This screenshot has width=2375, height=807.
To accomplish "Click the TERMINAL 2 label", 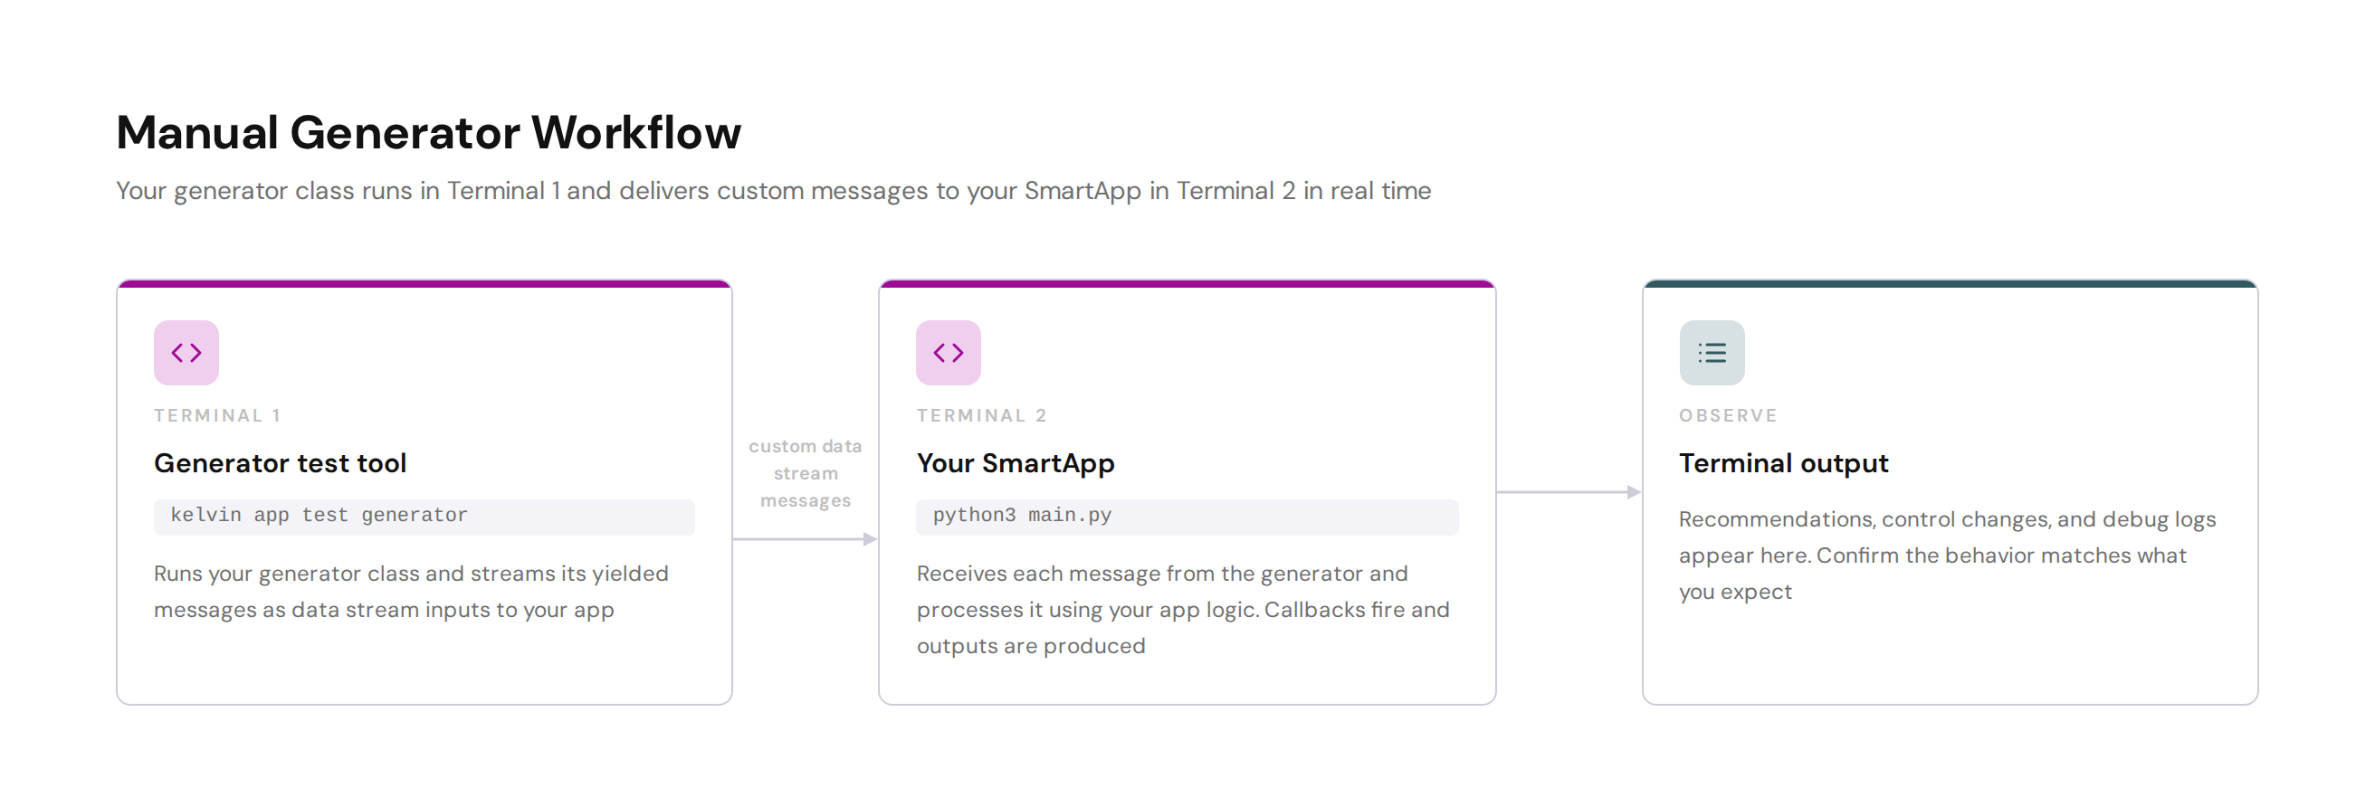I will tap(982, 415).
